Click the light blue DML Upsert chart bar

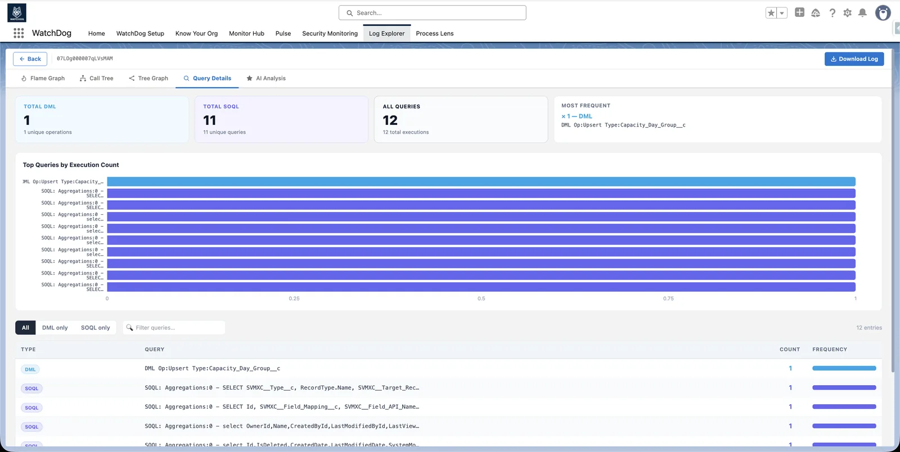[x=481, y=182]
